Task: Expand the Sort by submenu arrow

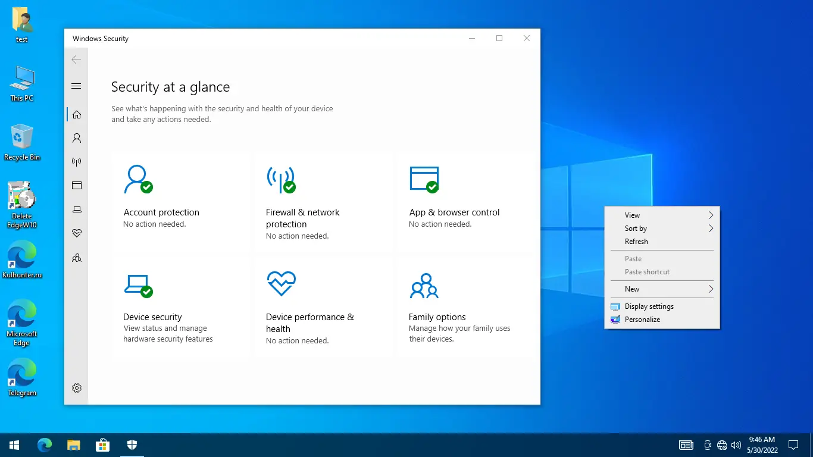Action: click(x=711, y=228)
